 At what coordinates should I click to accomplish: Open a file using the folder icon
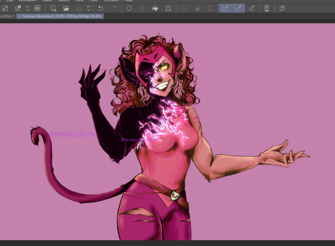tap(66, 8)
